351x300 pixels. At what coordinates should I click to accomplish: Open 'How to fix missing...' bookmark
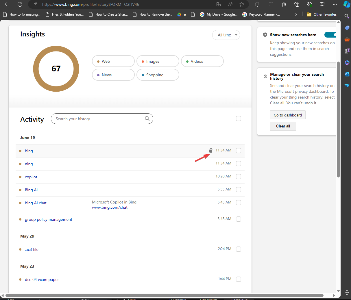(x=22, y=14)
